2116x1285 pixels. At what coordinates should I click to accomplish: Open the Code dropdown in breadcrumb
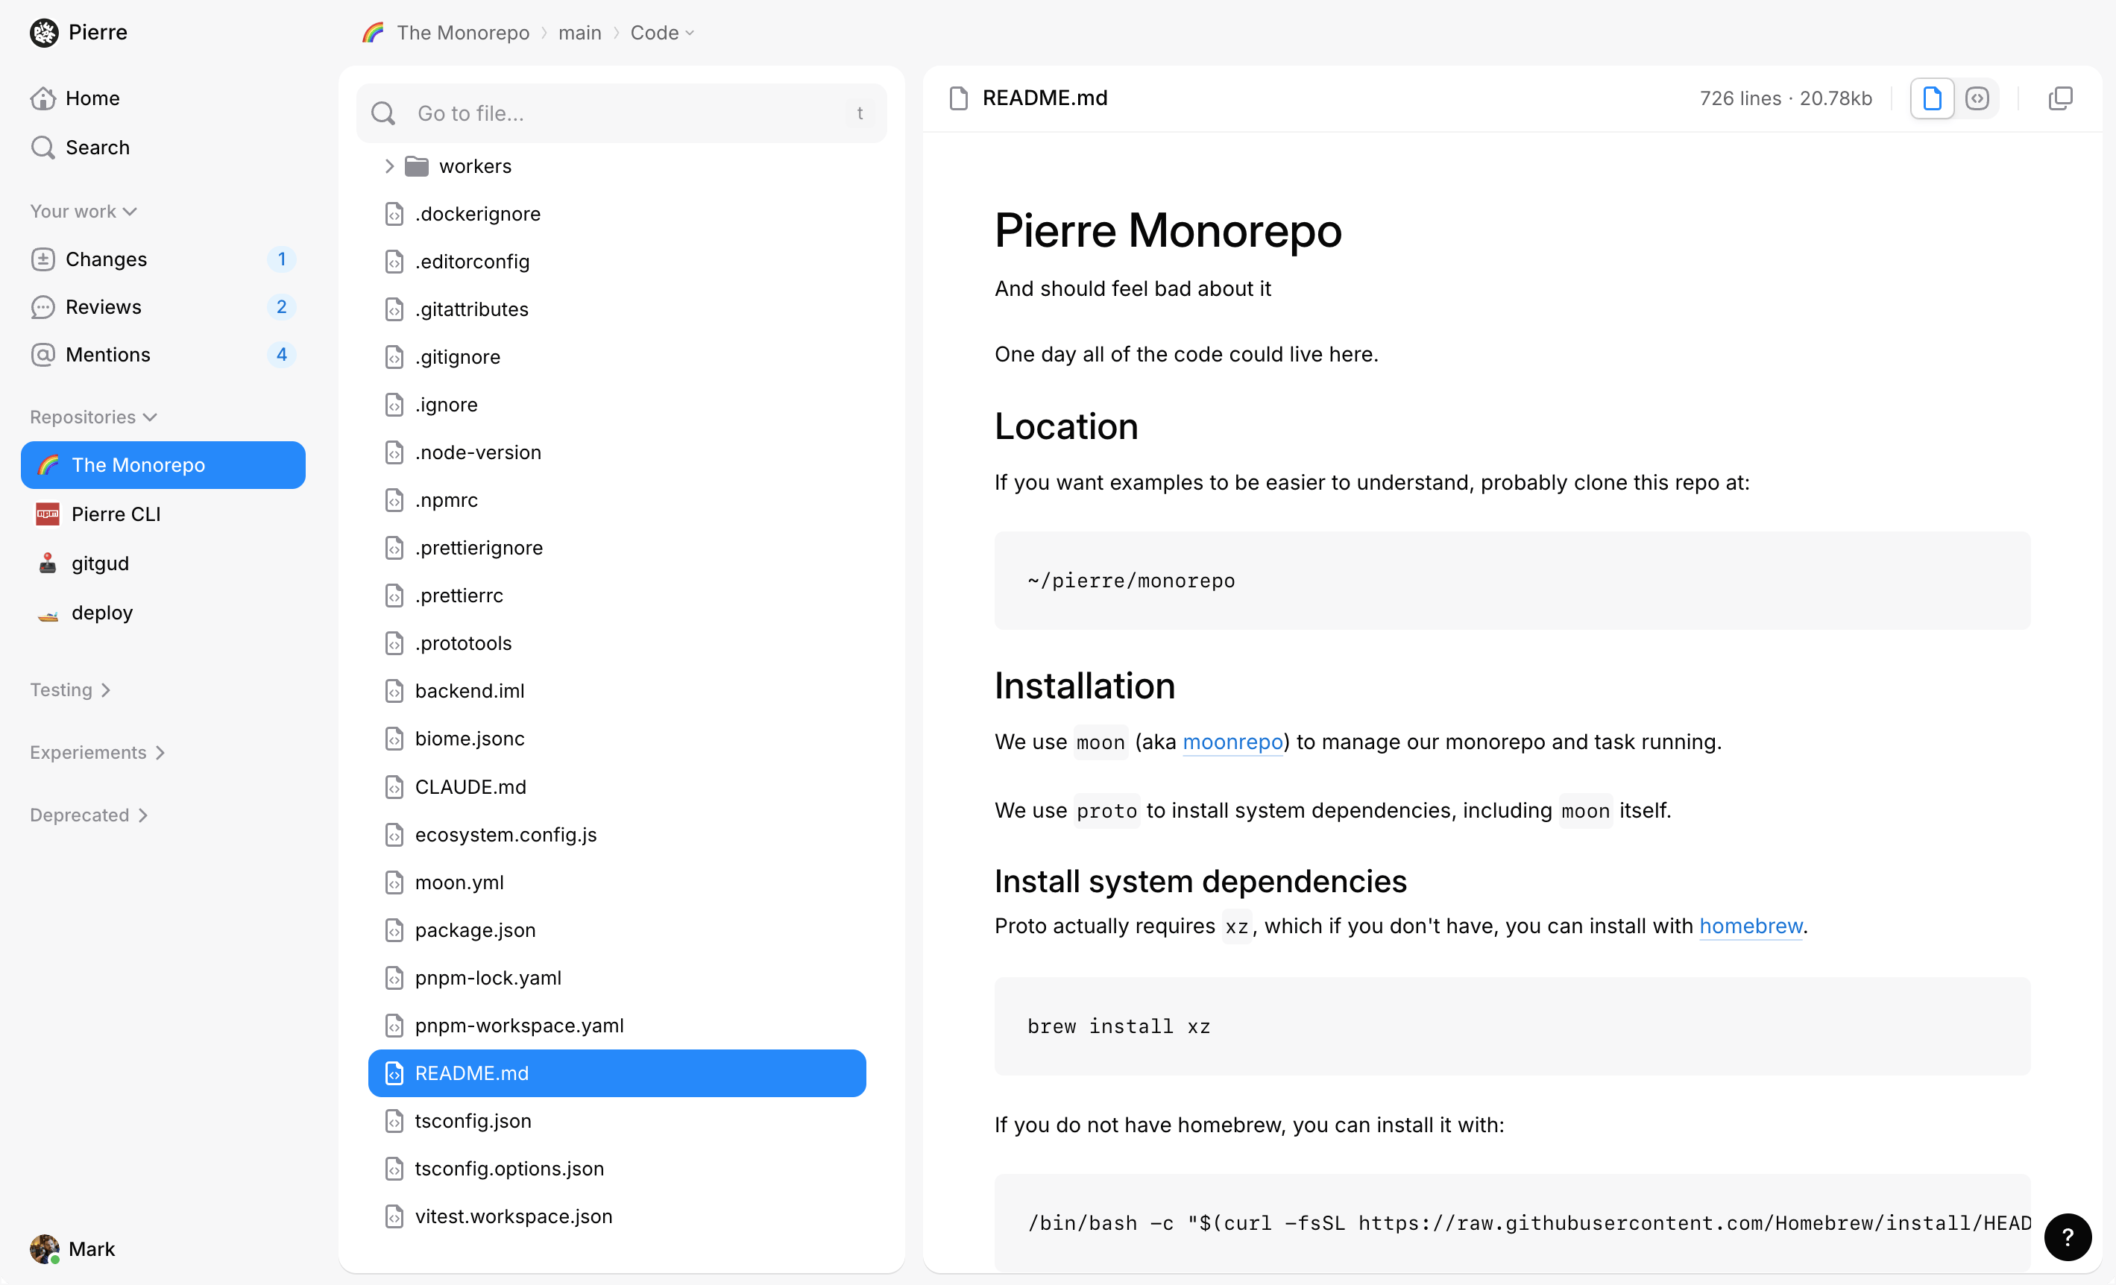pos(661,33)
